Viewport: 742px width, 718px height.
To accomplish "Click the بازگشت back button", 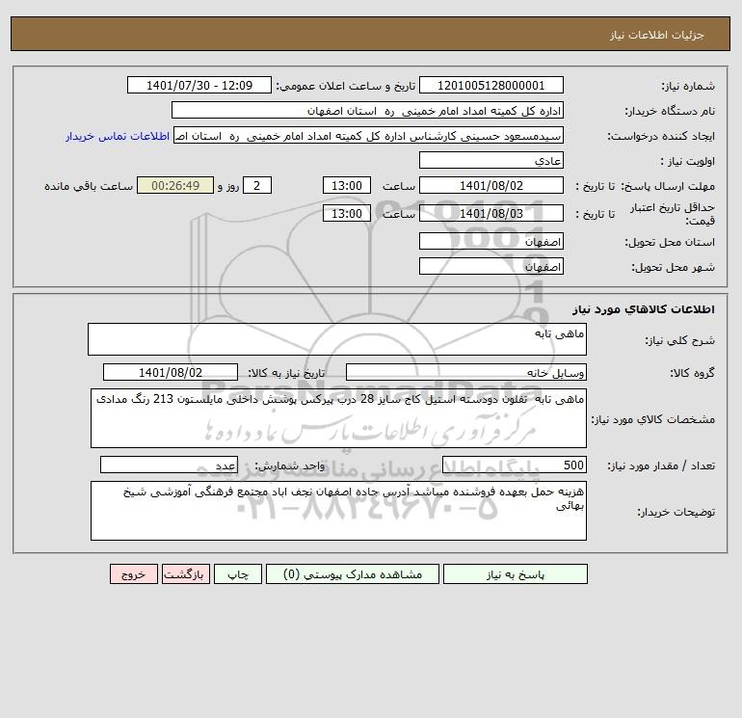I will coord(185,574).
